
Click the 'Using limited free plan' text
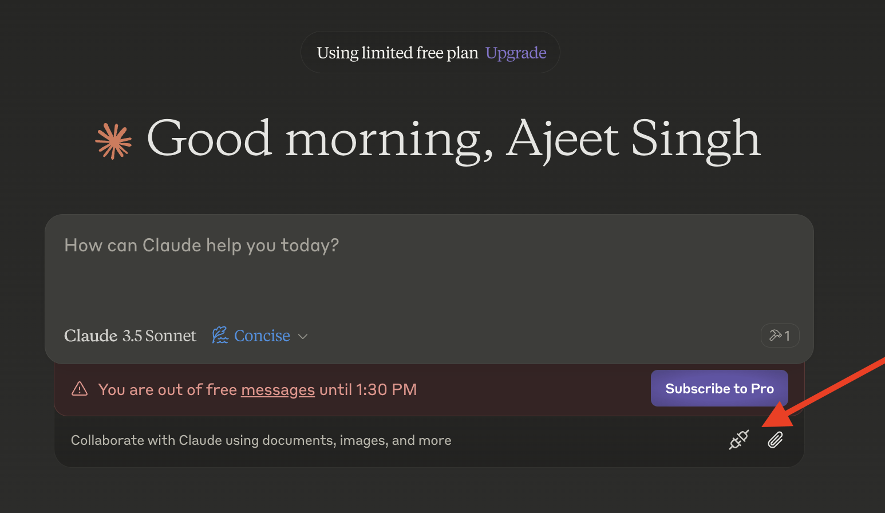click(x=397, y=53)
